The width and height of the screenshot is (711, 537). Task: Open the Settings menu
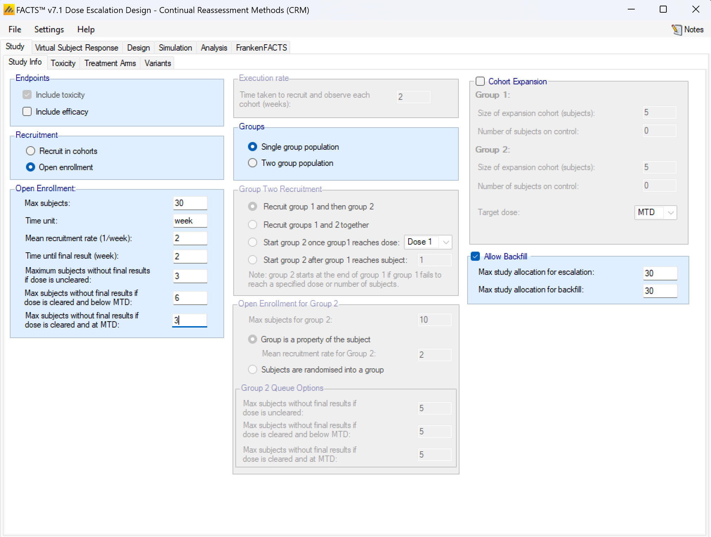click(x=49, y=30)
